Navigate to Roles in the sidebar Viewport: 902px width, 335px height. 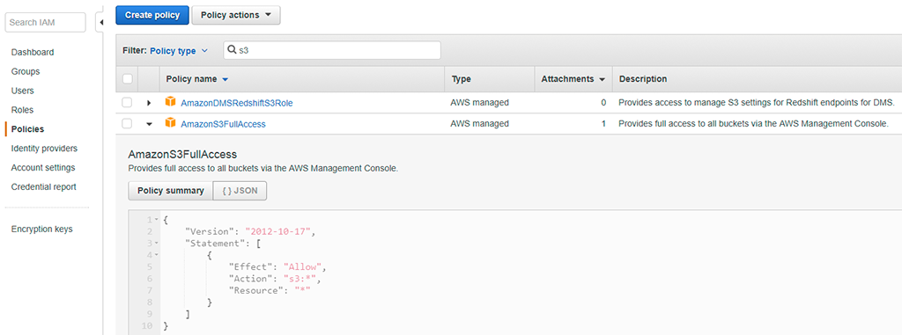22,110
